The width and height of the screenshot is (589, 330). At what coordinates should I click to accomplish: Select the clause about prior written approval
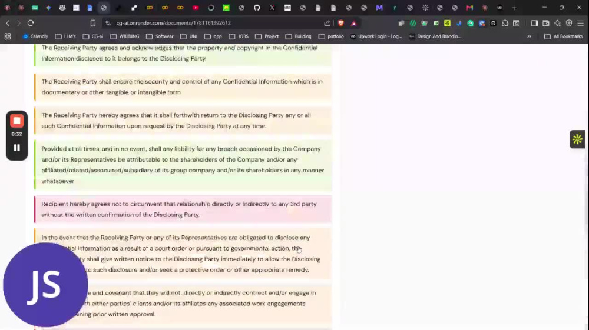pyautogui.click(x=183, y=304)
